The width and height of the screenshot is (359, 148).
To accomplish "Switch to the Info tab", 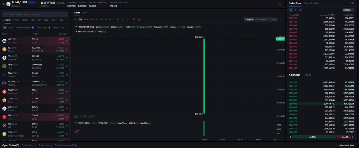I will pos(85,13).
